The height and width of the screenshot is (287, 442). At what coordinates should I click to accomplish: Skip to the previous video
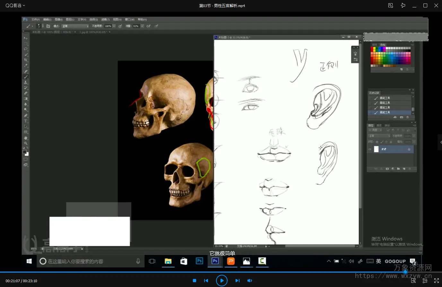click(206, 281)
